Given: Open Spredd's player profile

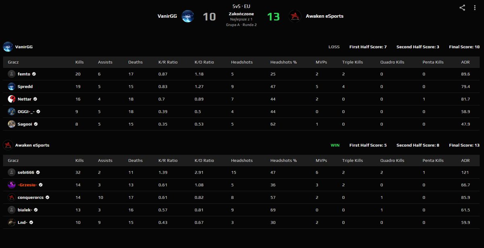Looking at the screenshot, I should point(25,87).
